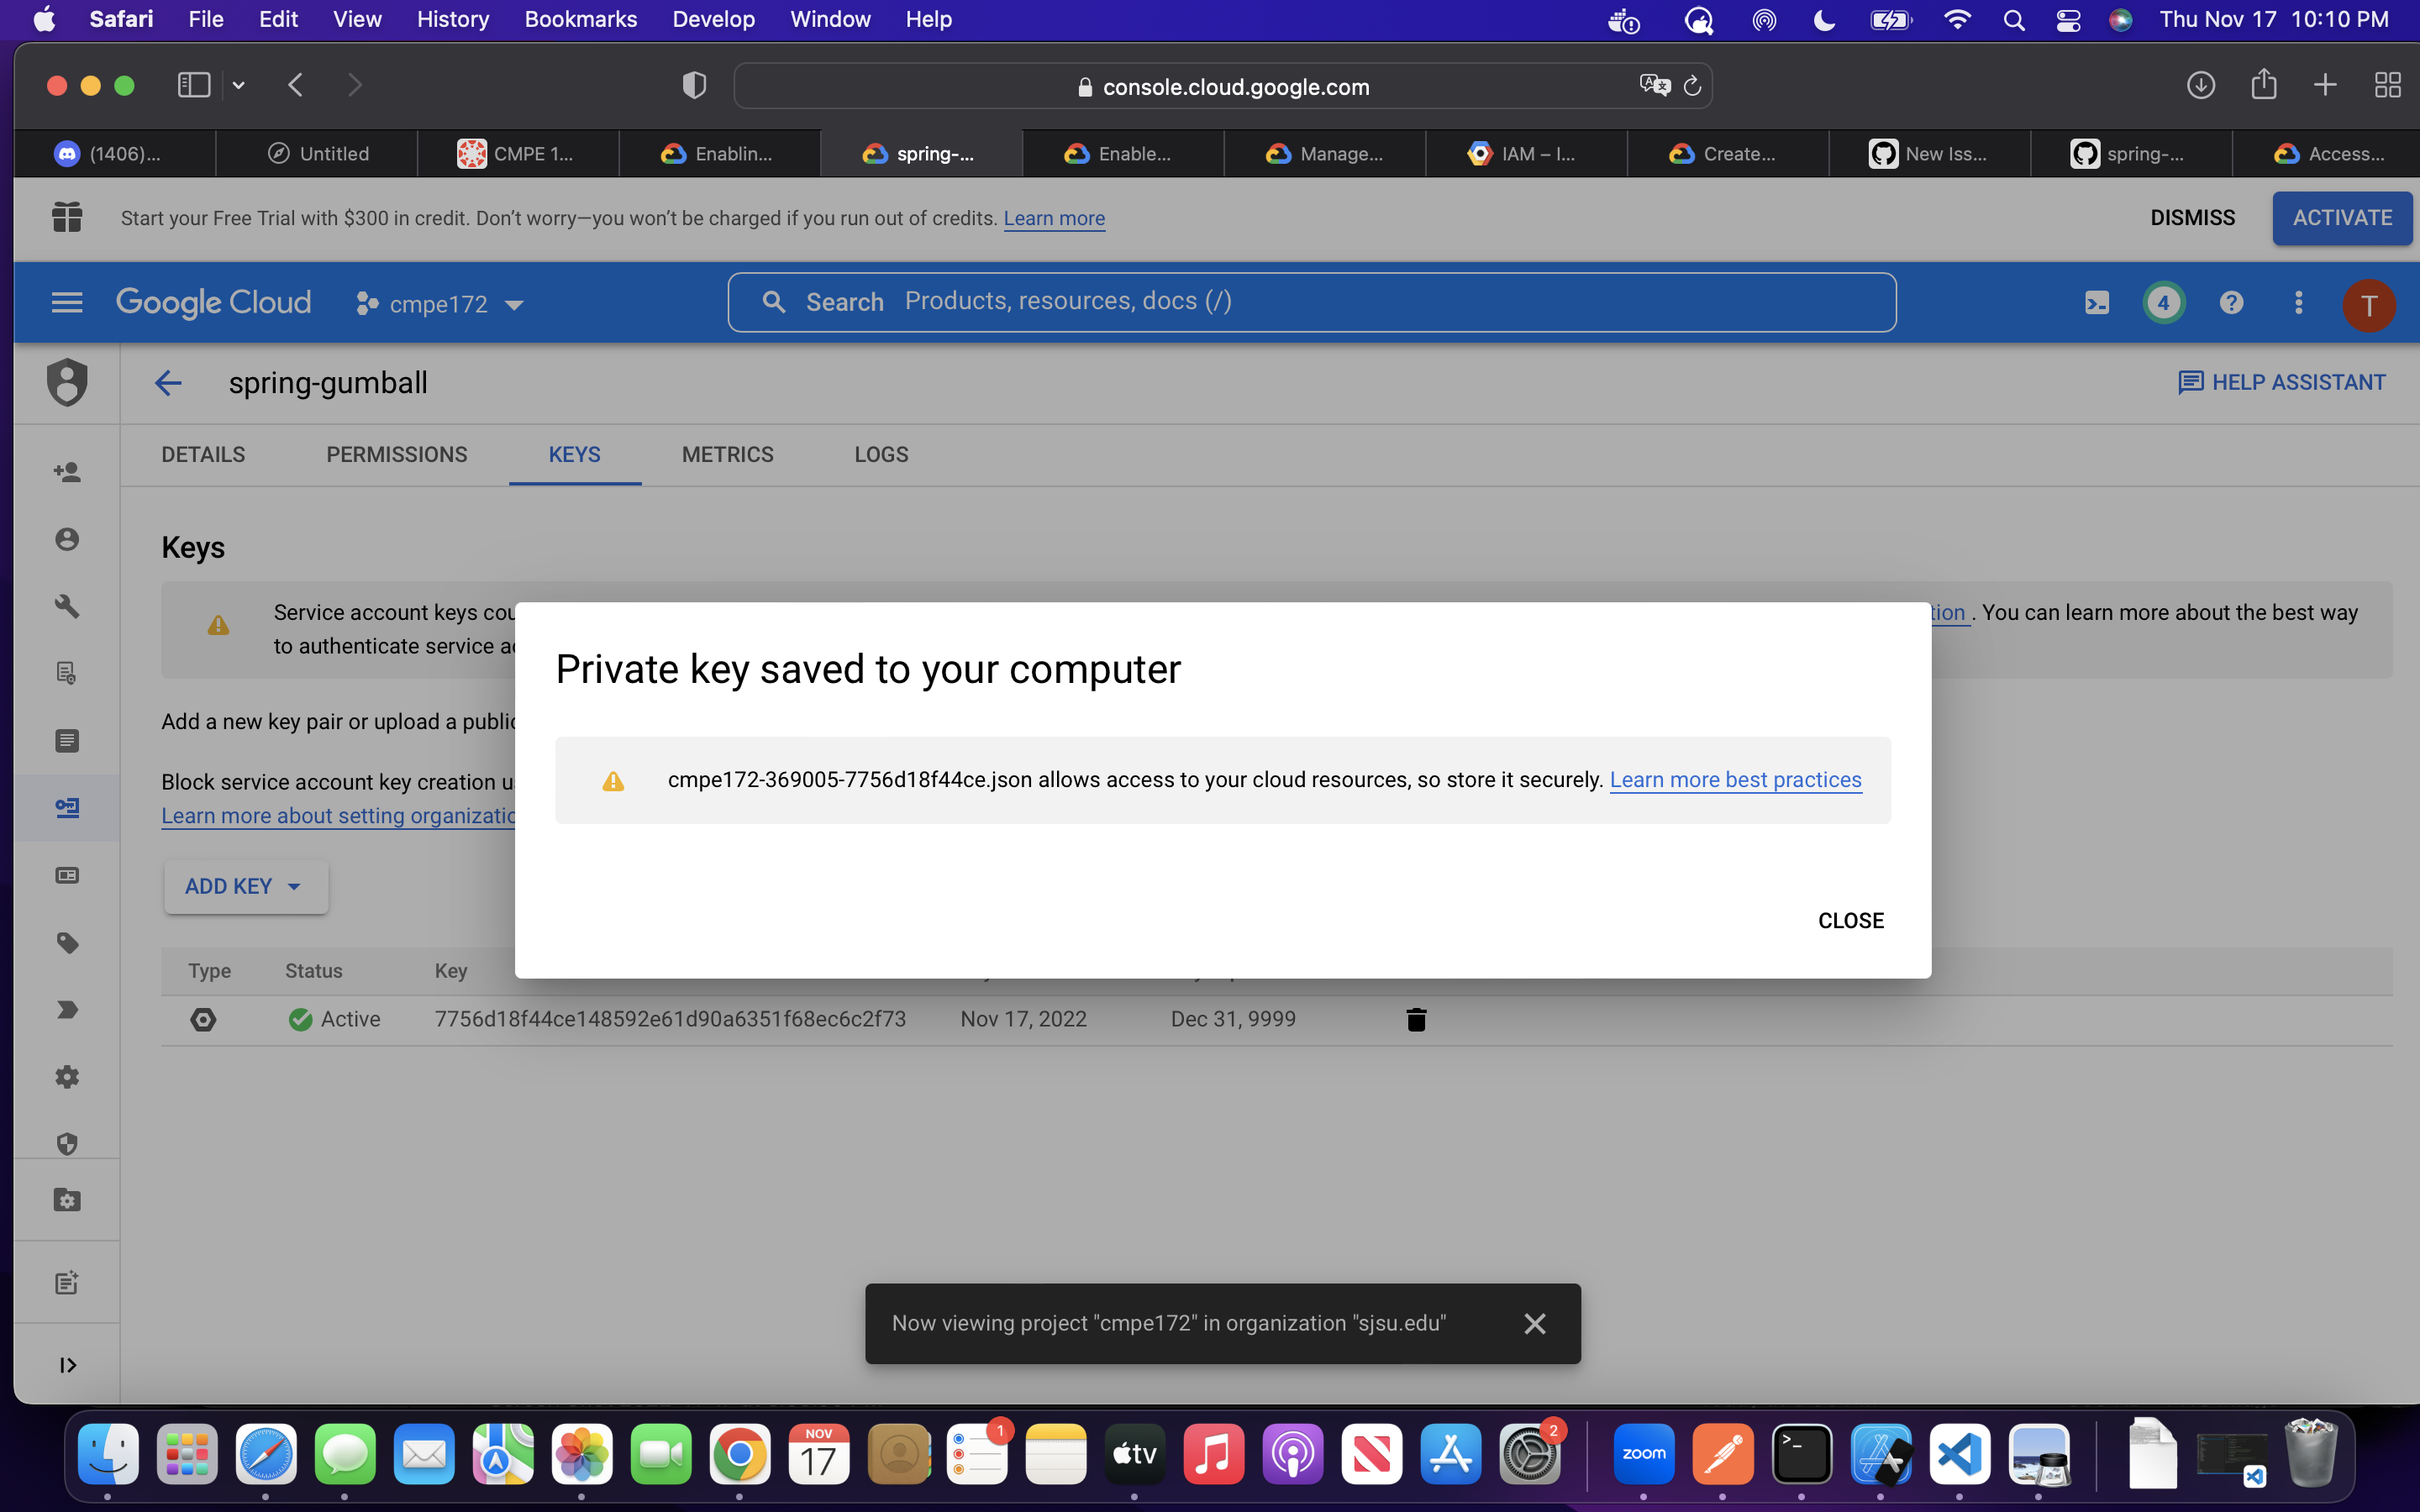Screen dimensions: 2420x1512
Task: Switch to the PERMISSIONS tab
Action: (396, 455)
